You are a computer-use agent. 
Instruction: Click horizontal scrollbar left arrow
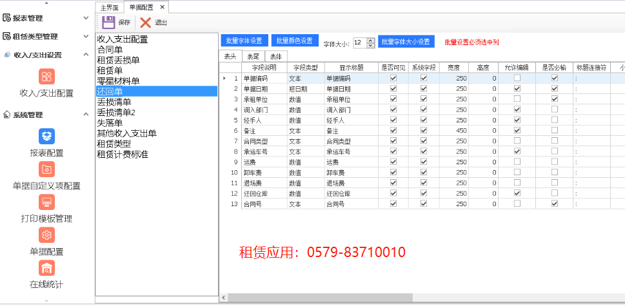click(224, 298)
